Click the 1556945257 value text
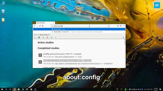This screenshot has width=163, height=91. coord(108,64)
